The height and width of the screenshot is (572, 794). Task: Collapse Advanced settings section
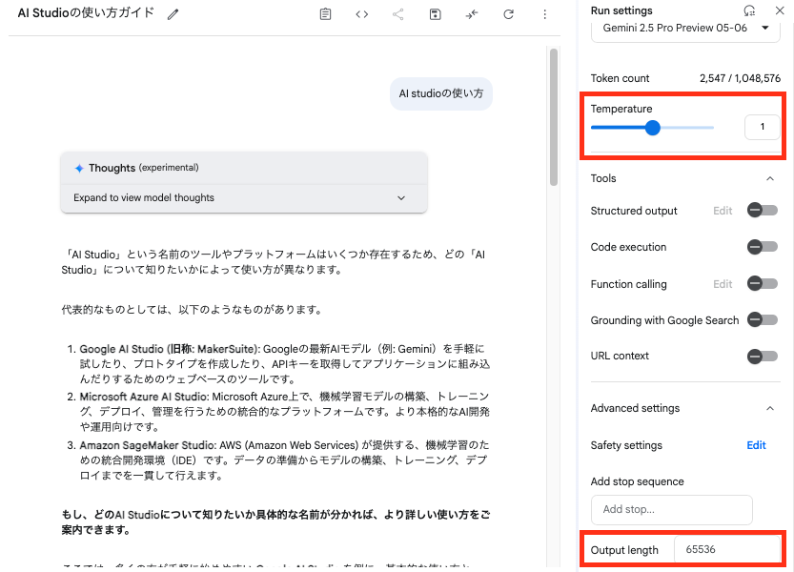pos(770,408)
